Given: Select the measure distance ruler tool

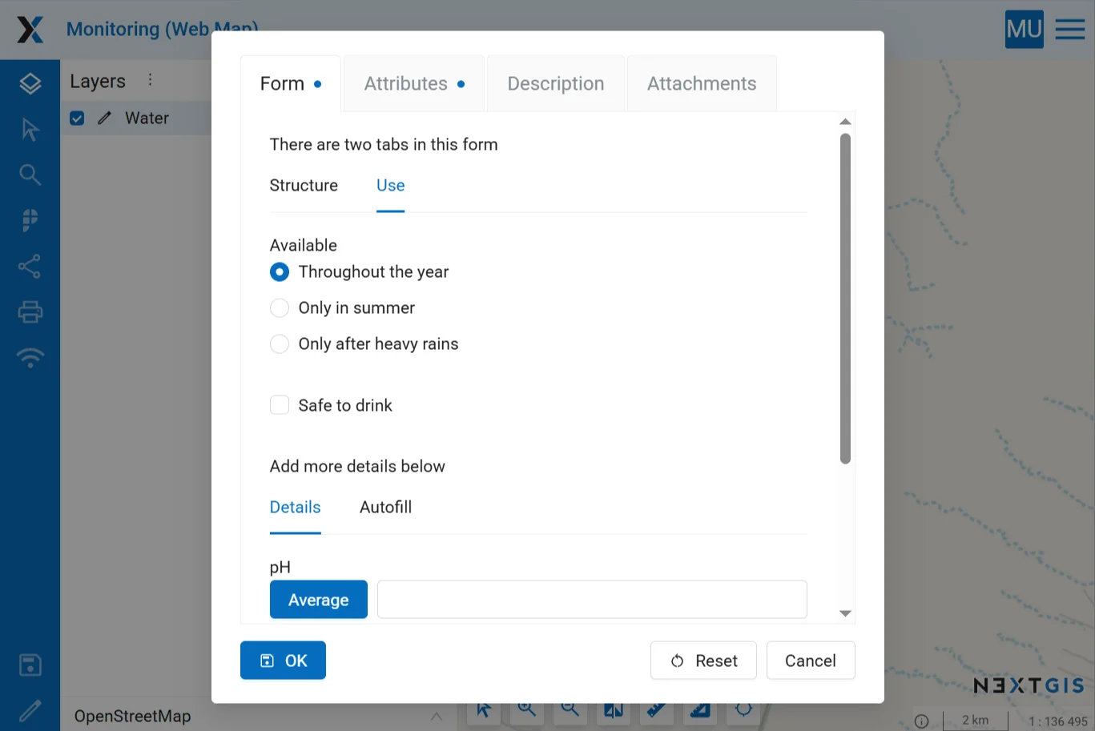Looking at the screenshot, I should (656, 709).
